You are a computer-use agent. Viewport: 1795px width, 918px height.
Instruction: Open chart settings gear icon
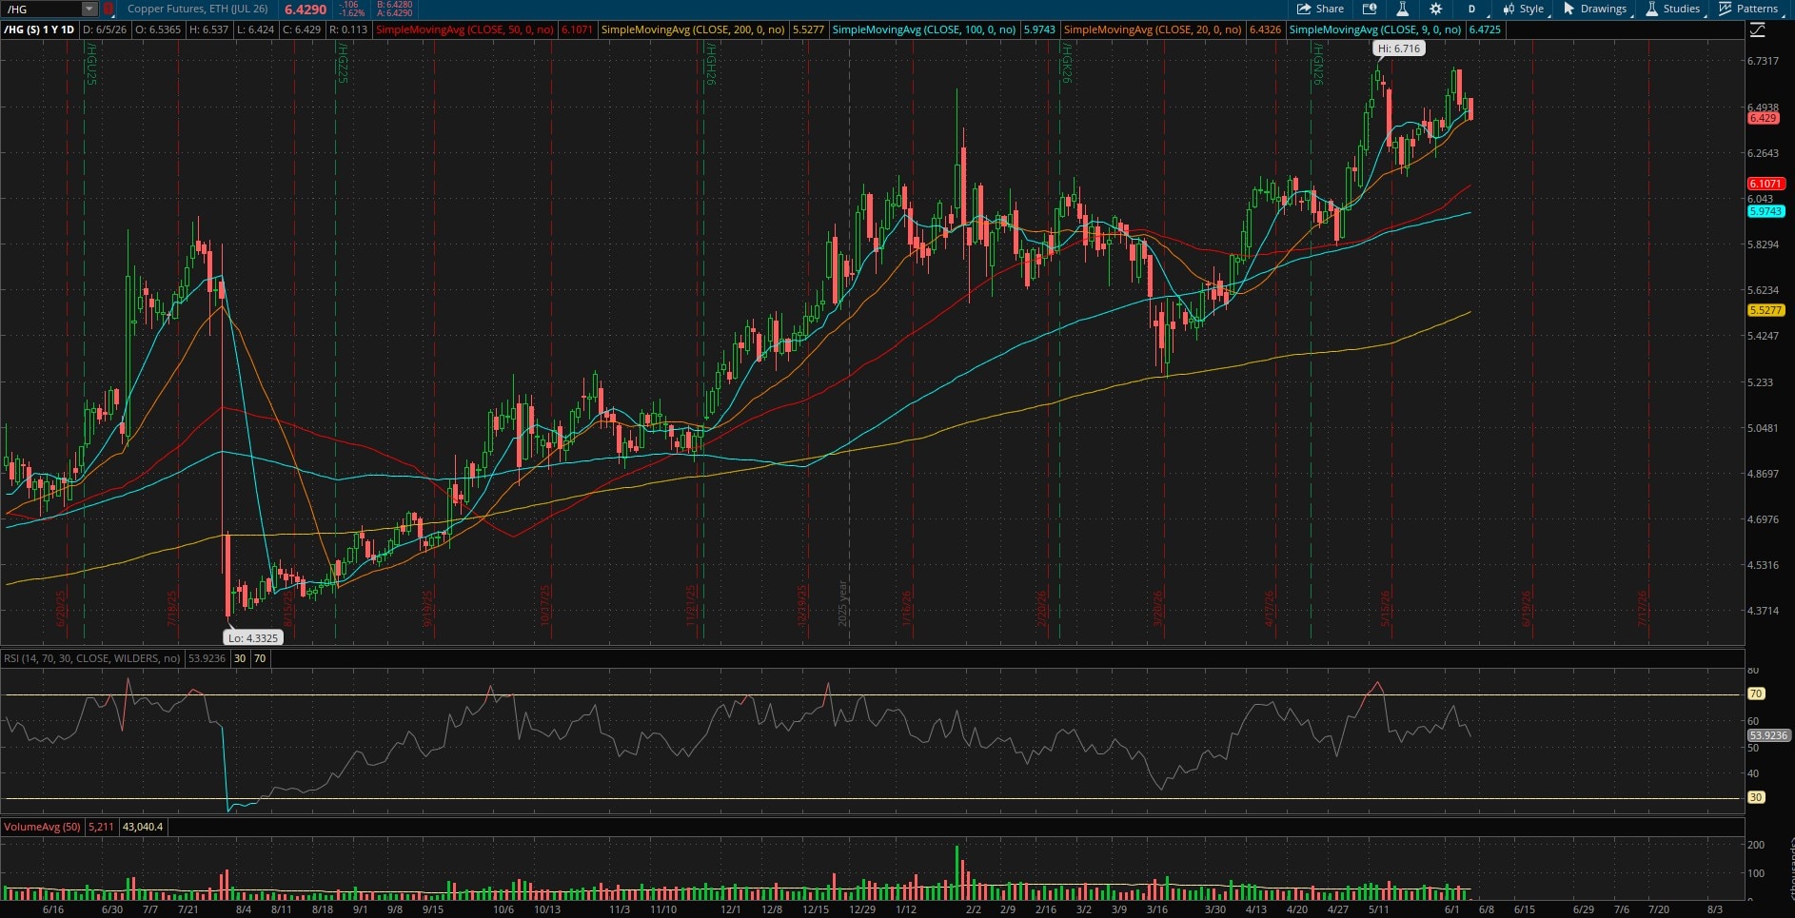pyautogui.click(x=1435, y=9)
